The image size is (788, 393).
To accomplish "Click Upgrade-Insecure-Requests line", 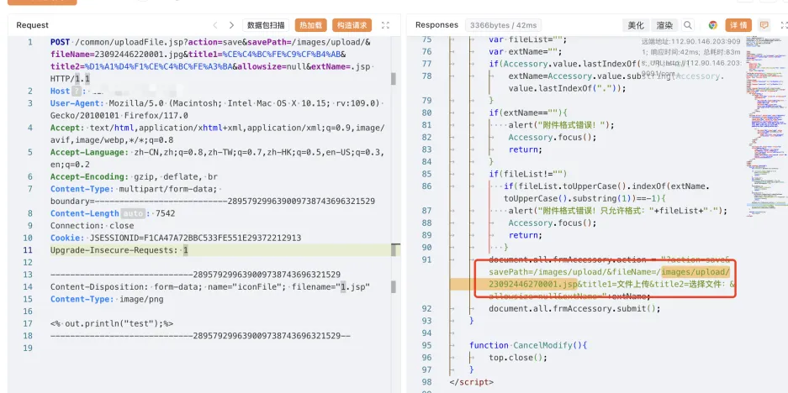I will click(119, 250).
